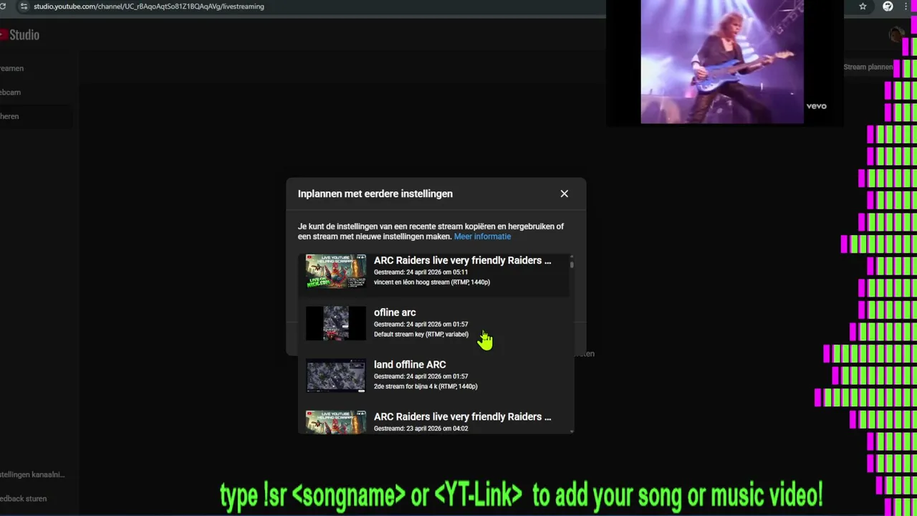Click text 'Default stream key (RTMP, variabel)'

[421, 334]
